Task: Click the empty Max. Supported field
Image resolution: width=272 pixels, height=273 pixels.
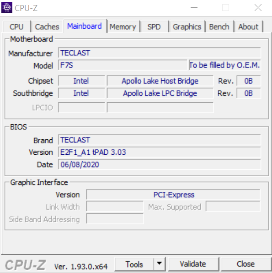Action: tap(233, 206)
